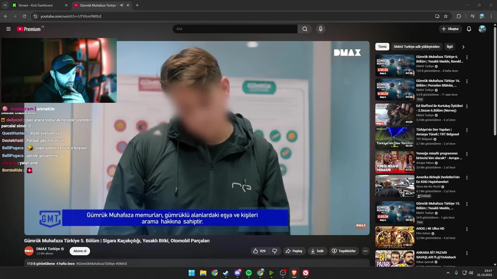The height and width of the screenshot is (279, 497).
Task: Click the #GümrükMuhafazaTürkiye hashtag
Action: tap(96, 264)
